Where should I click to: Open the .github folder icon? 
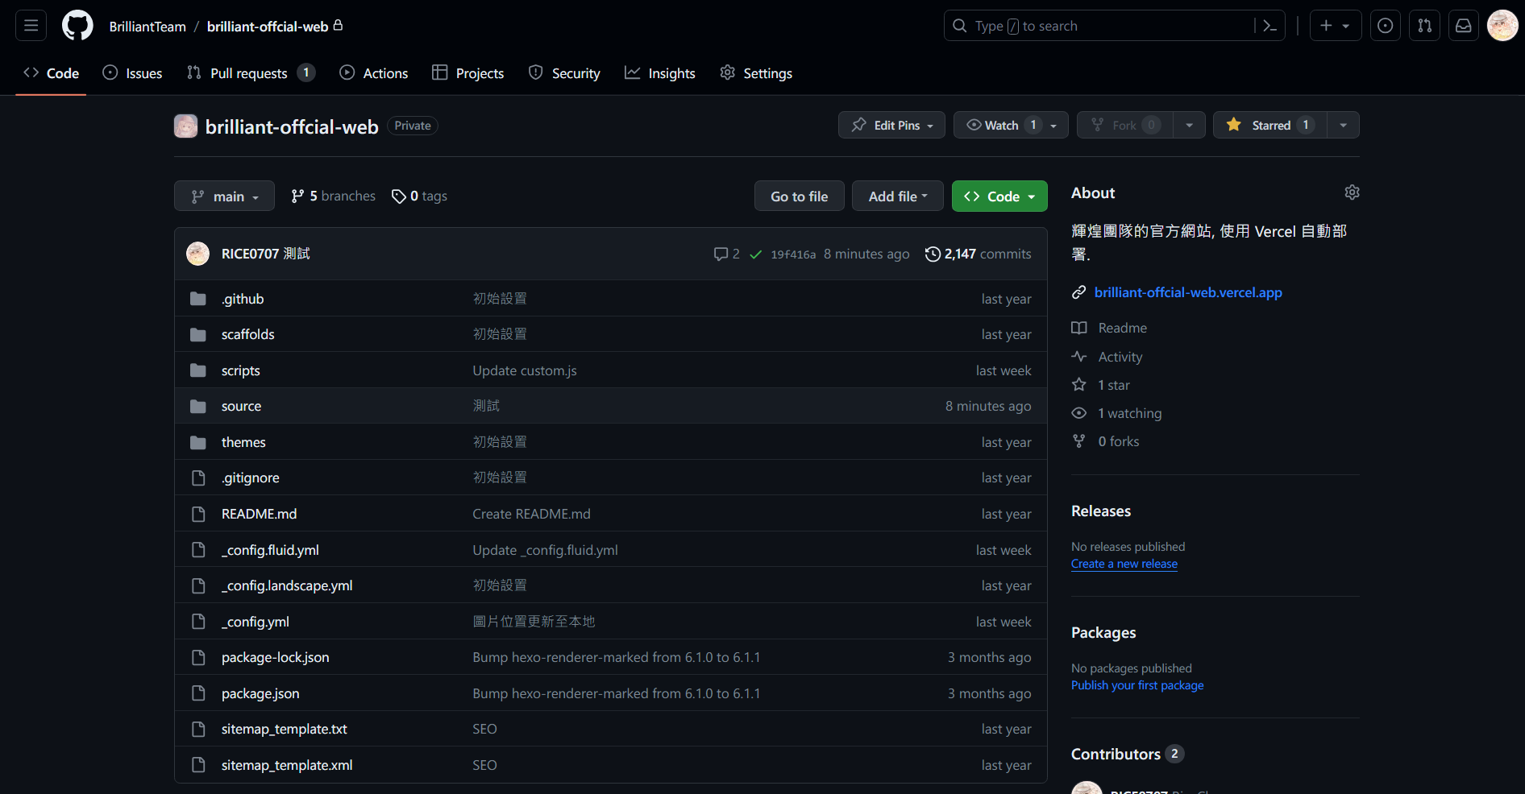click(198, 299)
